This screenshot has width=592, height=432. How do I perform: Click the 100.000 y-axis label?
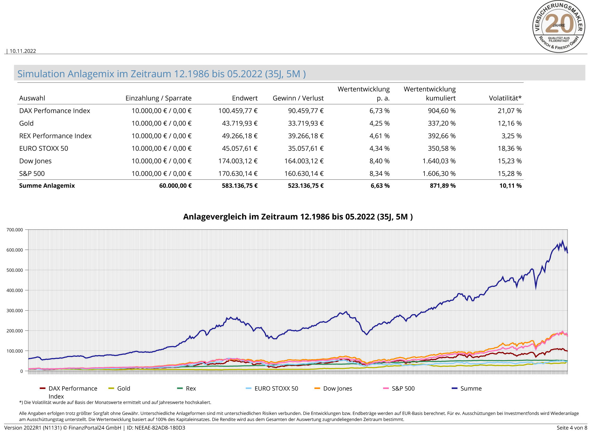click(15, 351)
